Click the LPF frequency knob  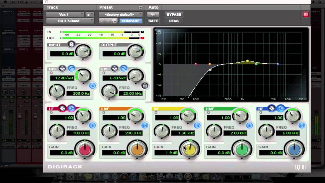(x=109, y=92)
